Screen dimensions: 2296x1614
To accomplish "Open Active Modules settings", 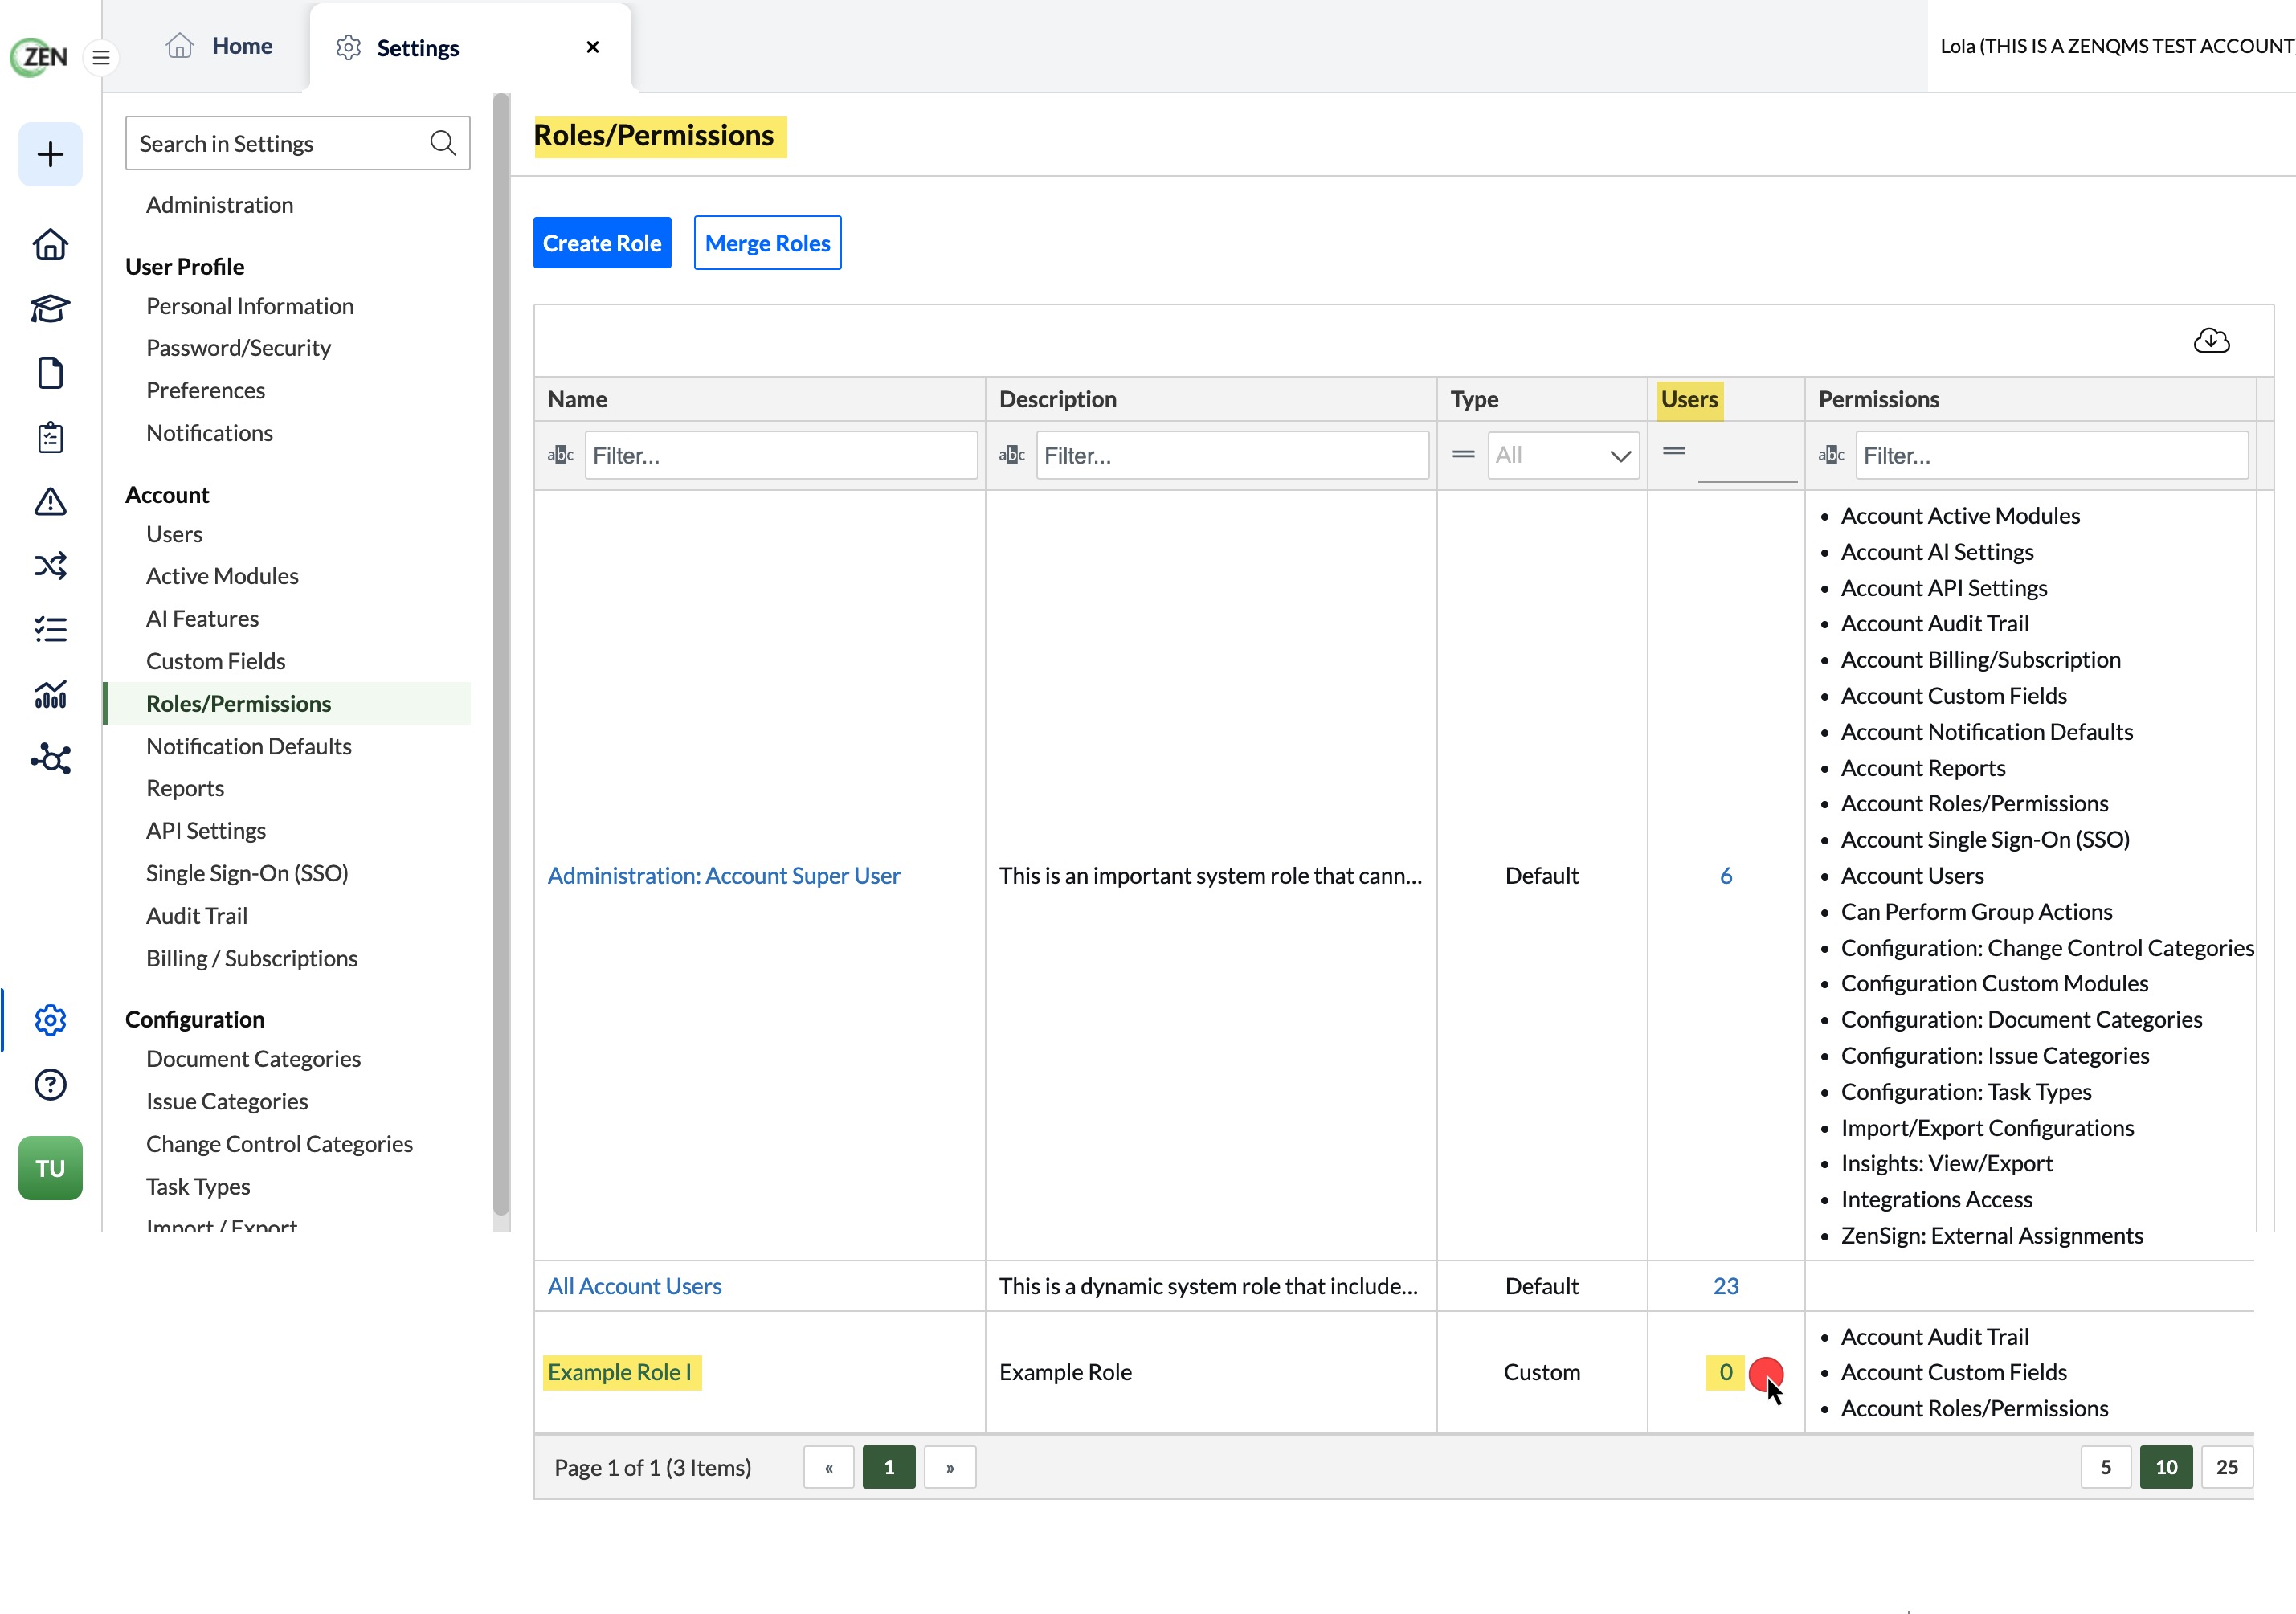I will click(222, 576).
